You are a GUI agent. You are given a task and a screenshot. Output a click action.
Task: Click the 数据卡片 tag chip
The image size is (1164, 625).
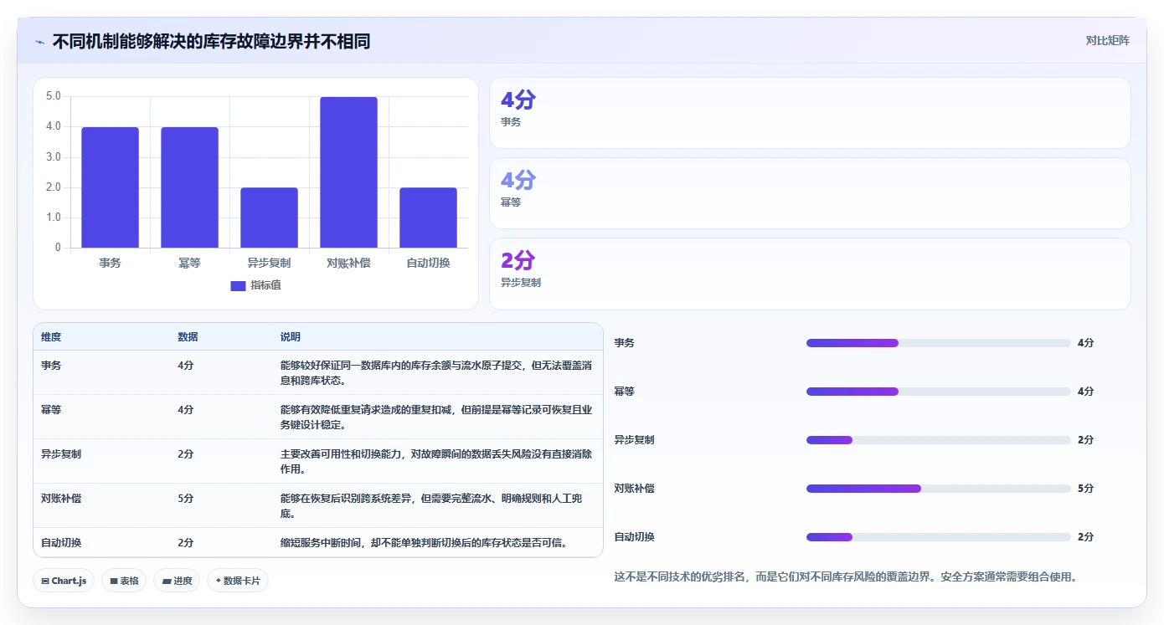tap(238, 581)
